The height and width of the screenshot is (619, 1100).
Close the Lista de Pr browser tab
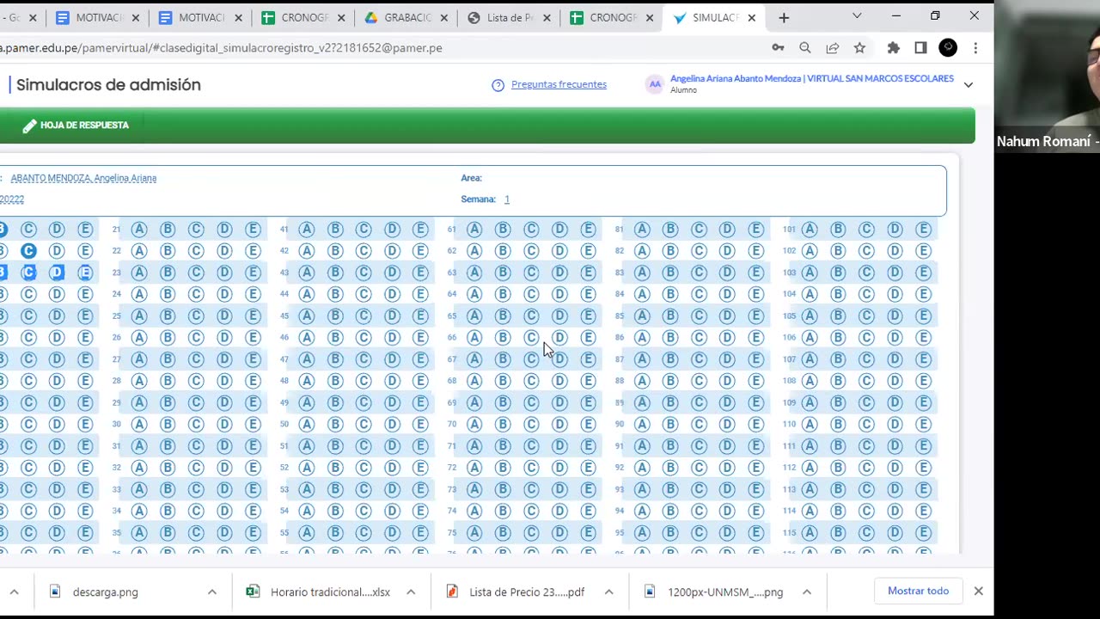pos(547,17)
